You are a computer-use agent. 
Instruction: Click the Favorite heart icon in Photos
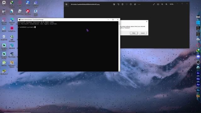[x=127, y=4]
